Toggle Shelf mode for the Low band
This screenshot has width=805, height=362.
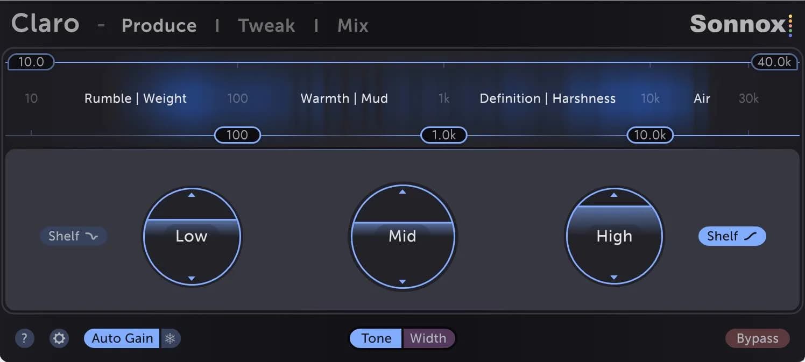(x=73, y=236)
